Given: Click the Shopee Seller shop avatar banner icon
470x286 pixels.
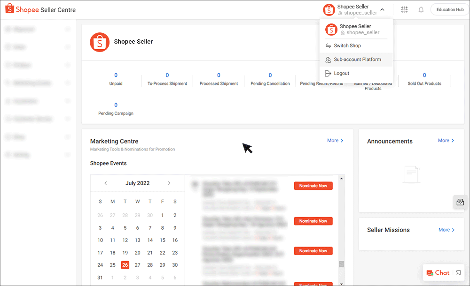Looking at the screenshot, I should (x=100, y=42).
